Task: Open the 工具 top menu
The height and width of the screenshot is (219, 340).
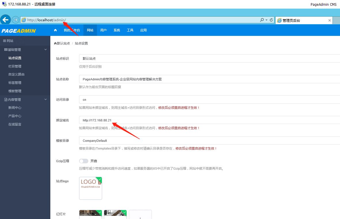Action: (130, 30)
